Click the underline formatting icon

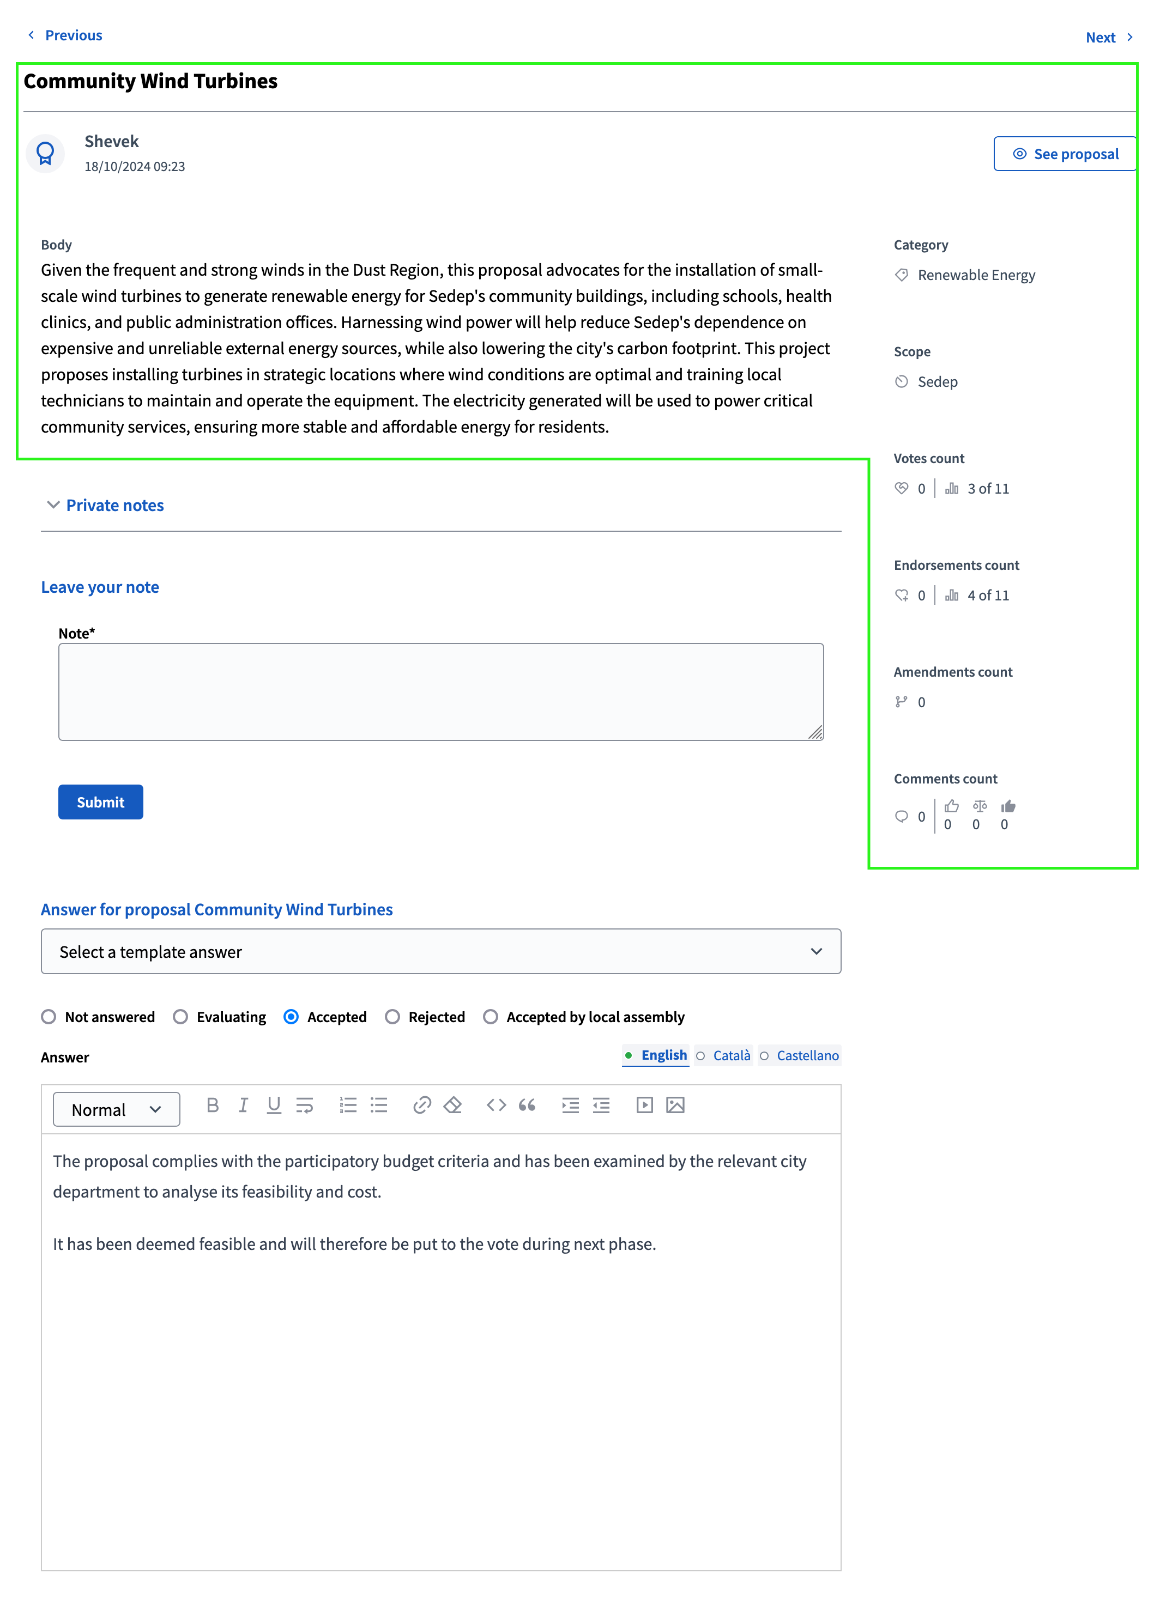click(275, 1106)
